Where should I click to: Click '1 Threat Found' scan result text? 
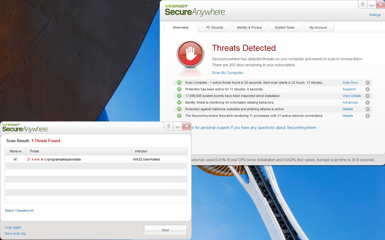46,141
